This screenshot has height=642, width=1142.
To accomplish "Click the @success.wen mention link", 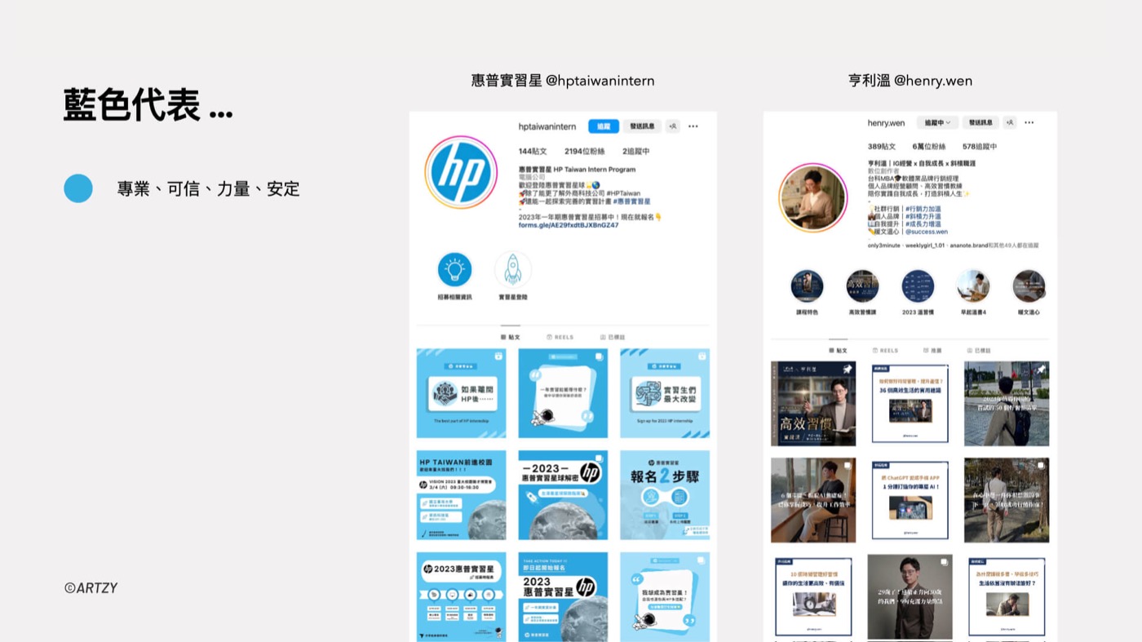I will pos(927,232).
